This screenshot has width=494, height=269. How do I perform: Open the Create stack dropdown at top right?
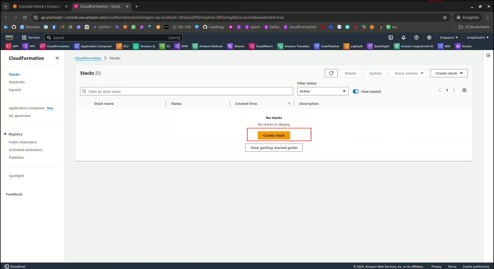pos(449,73)
